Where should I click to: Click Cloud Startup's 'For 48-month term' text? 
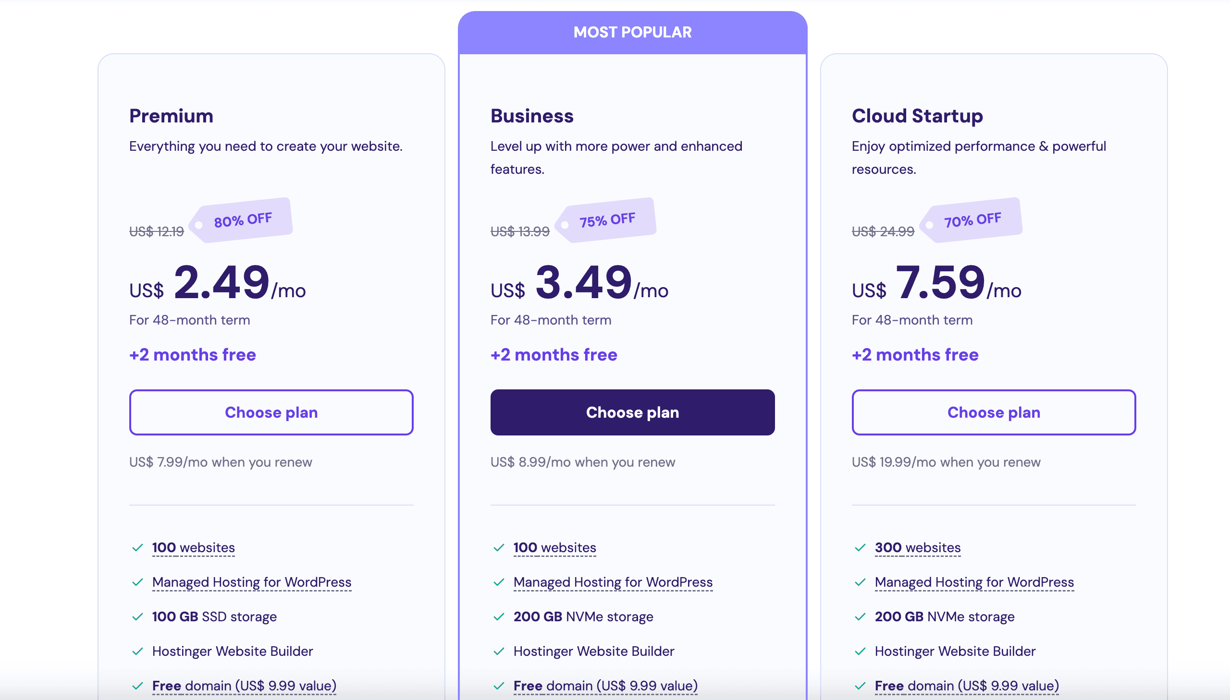coord(912,320)
